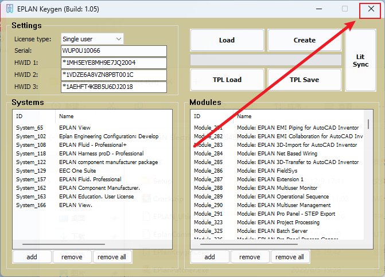Image resolution: width=385 pixels, height=277 pixels.
Task: Close the EPLAN Keygen window
Action: pos(371,9)
